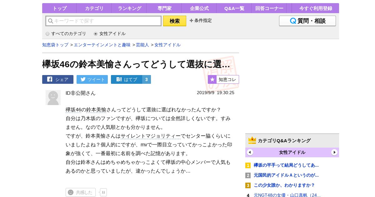
Task: Open the トップ menu tab
Action: pyautogui.click(x=59, y=8)
